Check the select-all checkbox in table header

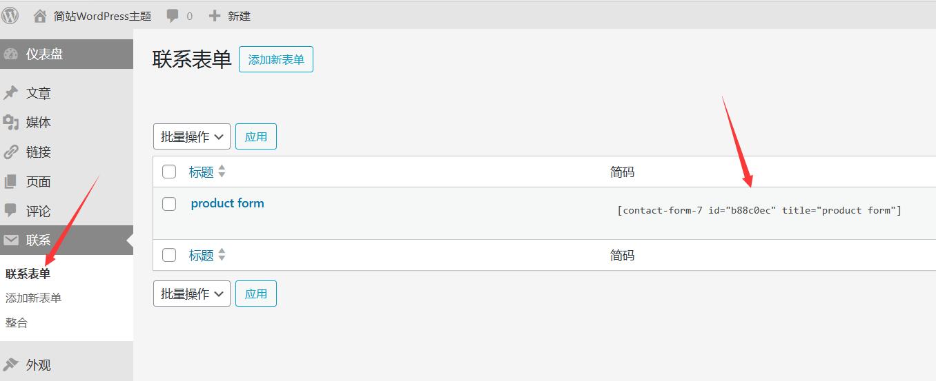pos(169,172)
